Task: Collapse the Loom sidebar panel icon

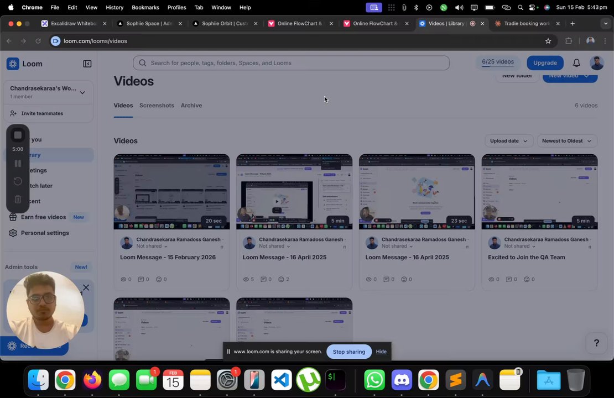Action: tap(87, 64)
